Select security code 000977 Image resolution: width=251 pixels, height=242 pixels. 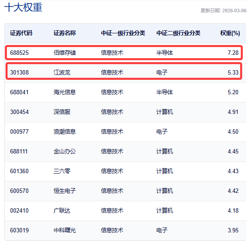pos(19,132)
